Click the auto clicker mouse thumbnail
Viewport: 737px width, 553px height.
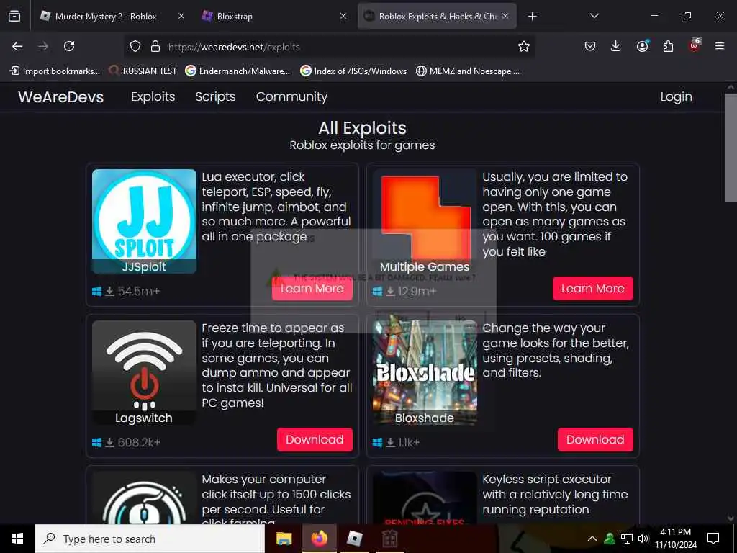(144, 498)
